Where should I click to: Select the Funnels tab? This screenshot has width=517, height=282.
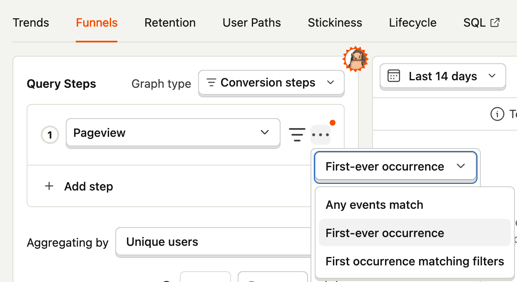(x=97, y=22)
